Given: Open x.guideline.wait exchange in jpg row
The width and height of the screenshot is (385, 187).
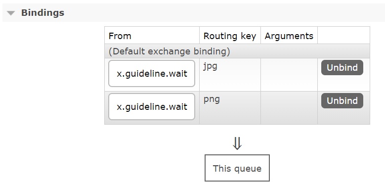Looking at the screenshot, I should pyautogui.click(x=152, y=74).
